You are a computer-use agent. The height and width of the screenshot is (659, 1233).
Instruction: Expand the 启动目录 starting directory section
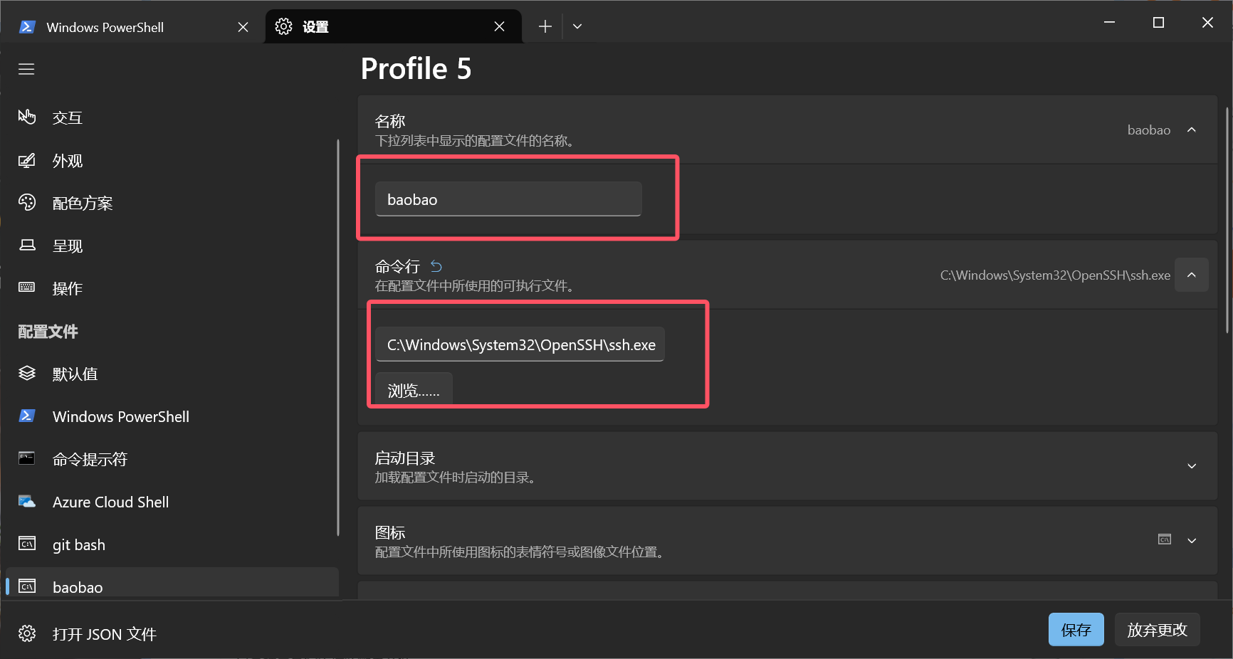(x=1191, y=466)
